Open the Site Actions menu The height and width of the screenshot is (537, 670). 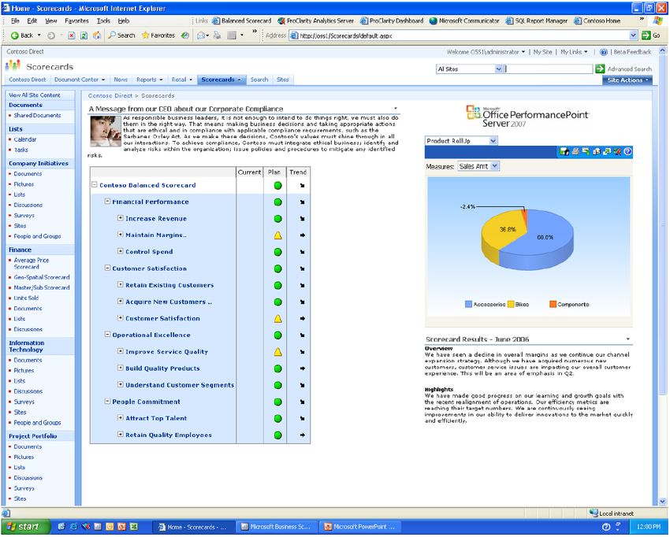pos(627,80)
